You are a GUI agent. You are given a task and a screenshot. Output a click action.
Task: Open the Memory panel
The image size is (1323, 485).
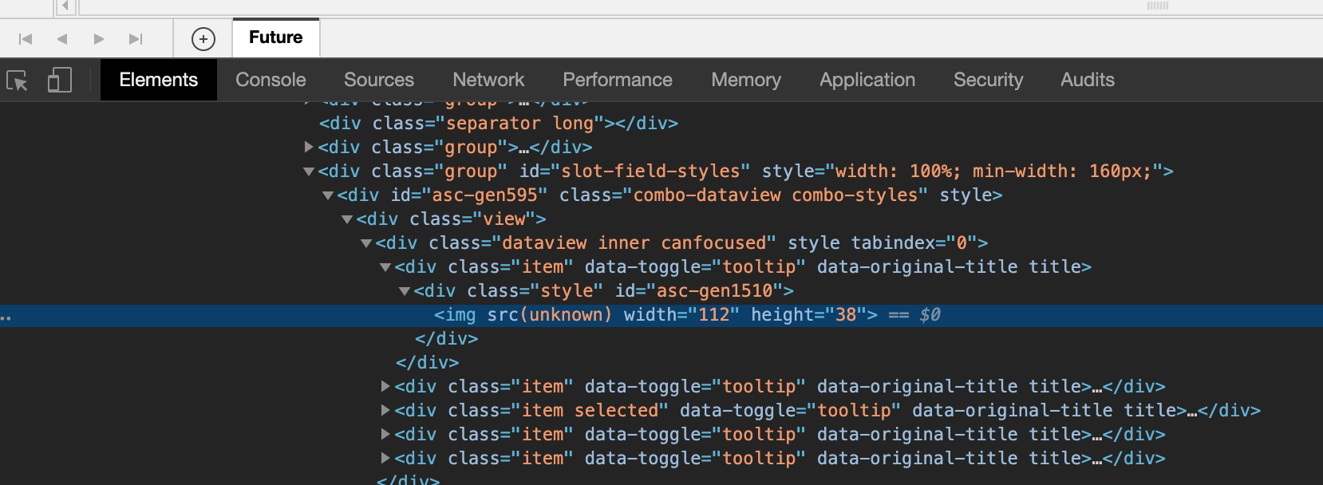746,80
